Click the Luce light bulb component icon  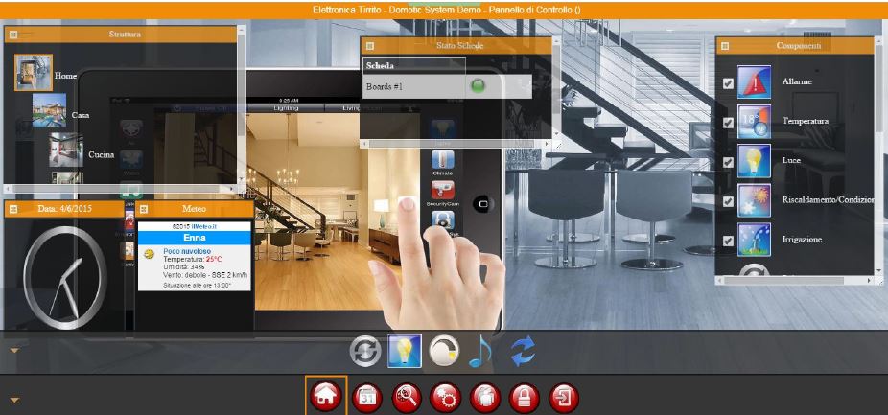click(754, 161)
